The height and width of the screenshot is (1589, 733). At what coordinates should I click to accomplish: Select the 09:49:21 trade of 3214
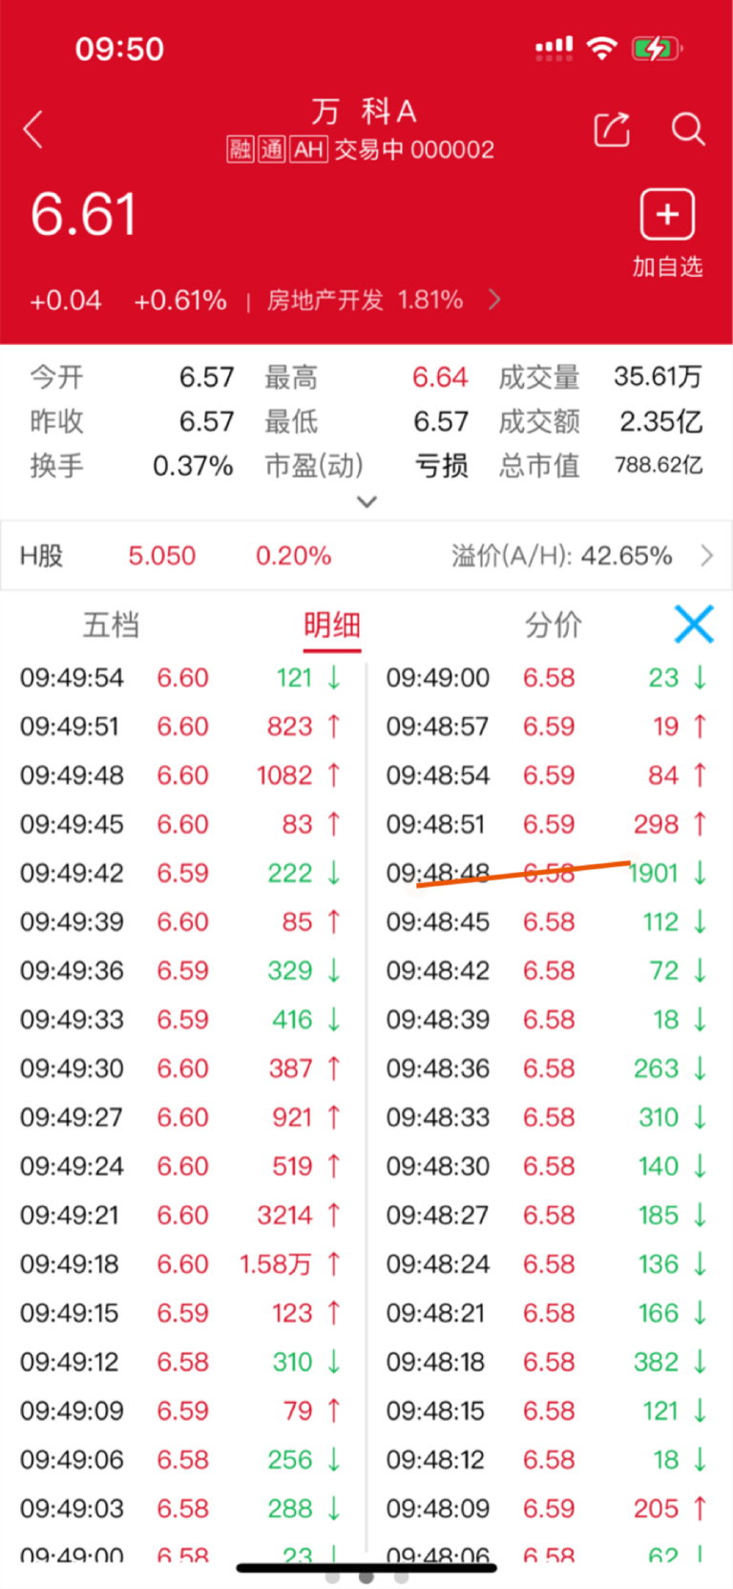click(x=181, y=1216)
